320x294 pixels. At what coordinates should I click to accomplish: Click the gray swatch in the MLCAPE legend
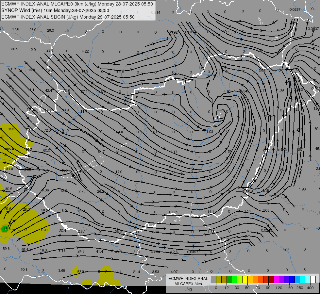tap(214, 279)
